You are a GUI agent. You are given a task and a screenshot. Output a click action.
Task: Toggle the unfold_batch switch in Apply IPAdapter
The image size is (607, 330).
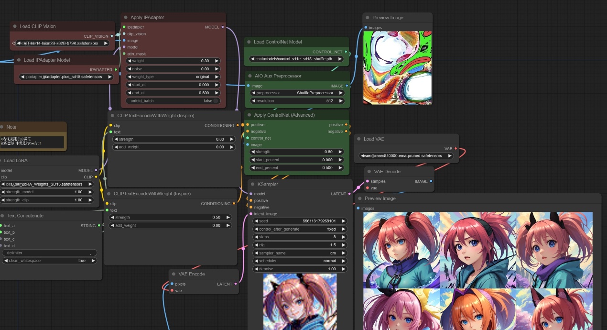click(x=216, y=101)
